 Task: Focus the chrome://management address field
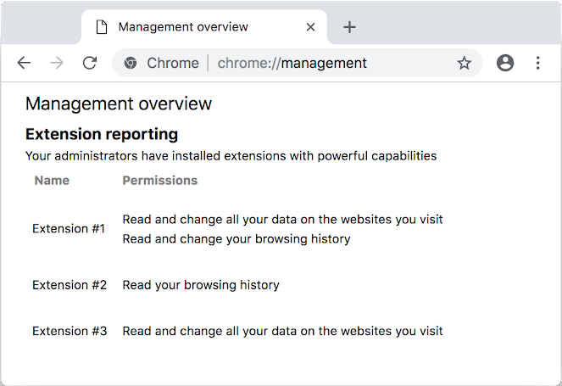tap(292, 63)
